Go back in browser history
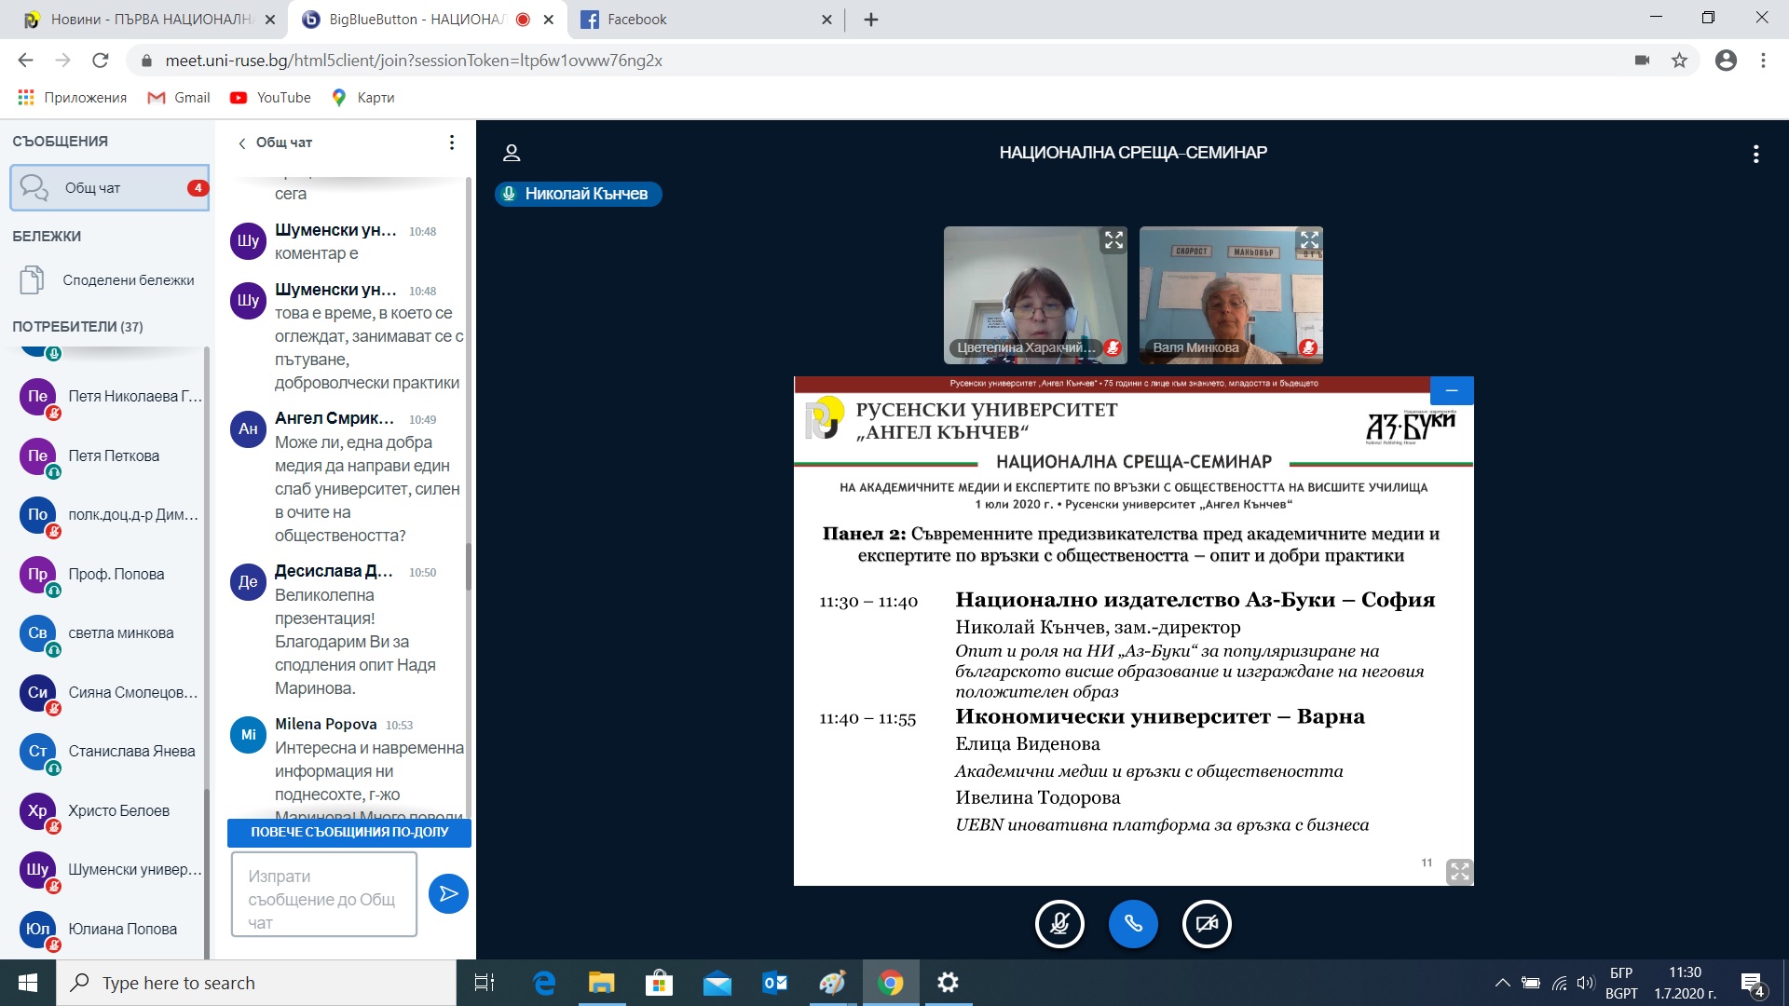Viewport: 1789px width, 1006px height. coord(25,61)
